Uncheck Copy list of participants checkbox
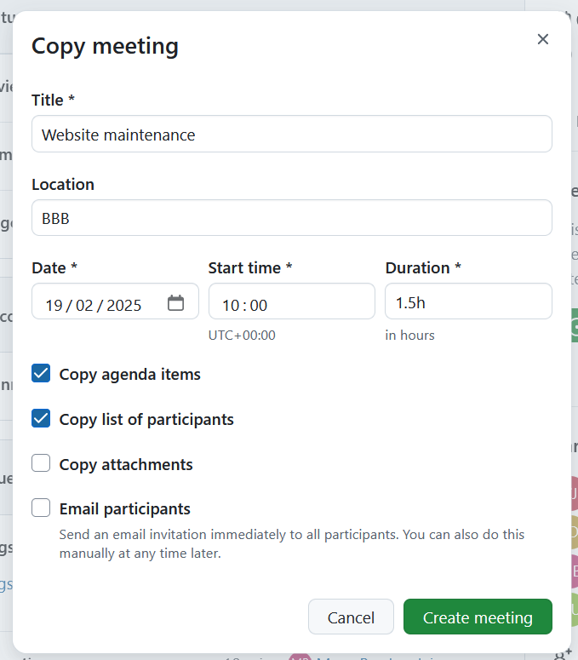Image resolution: width=578 pixels, height=660 pixels. (41, 419)
